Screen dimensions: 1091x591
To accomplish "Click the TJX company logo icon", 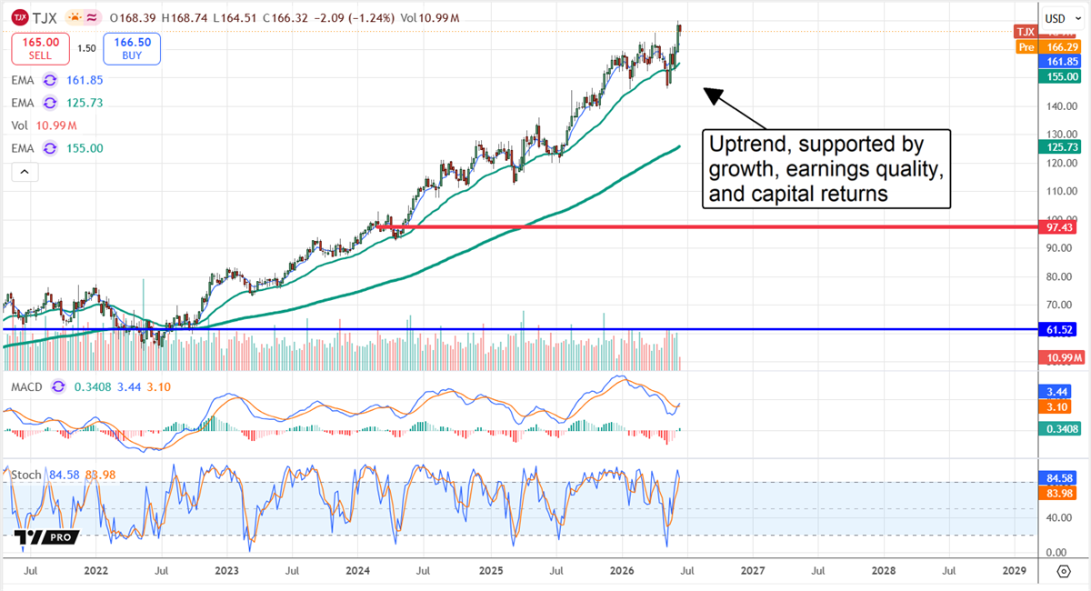I will (x=21, y=18).
